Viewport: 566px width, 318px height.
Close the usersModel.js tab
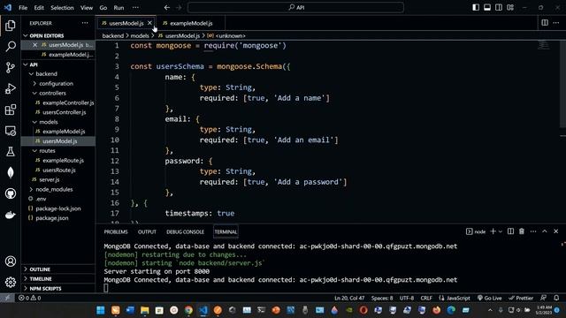(149, 23)
